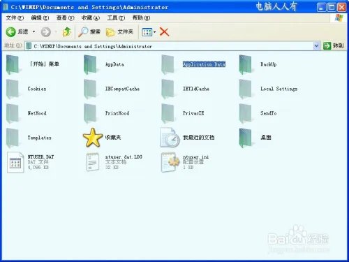The height and width of the screenshot is (262, 349).
Task: Maximize the Explorer window
Action: pos(332,7)
